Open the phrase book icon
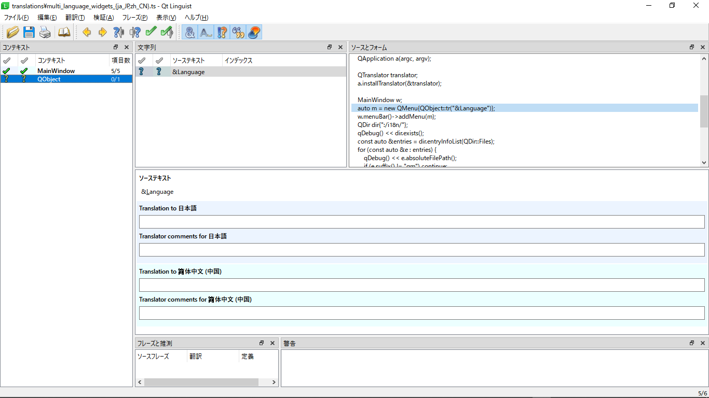Screen dimensions: 709x398 (64, 32)
